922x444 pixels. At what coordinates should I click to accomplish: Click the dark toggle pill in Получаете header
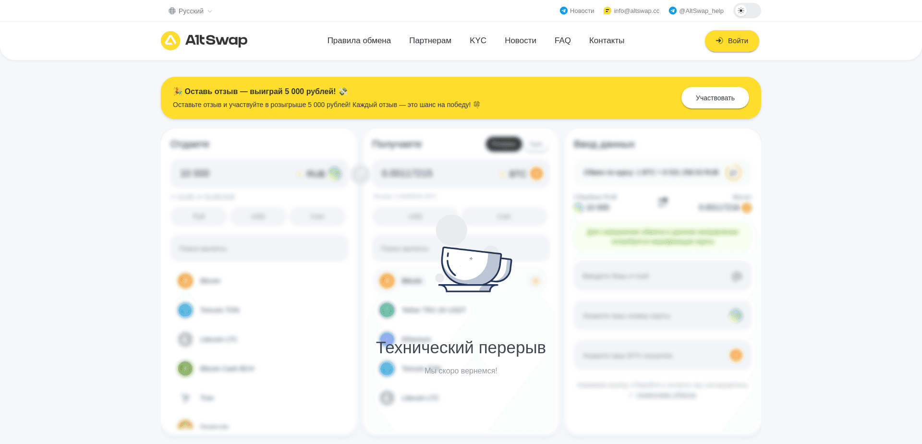[x=504, y=144]
